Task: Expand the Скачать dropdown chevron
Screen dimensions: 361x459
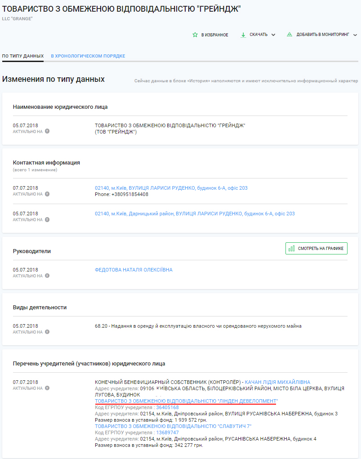Action: point(273,35)
